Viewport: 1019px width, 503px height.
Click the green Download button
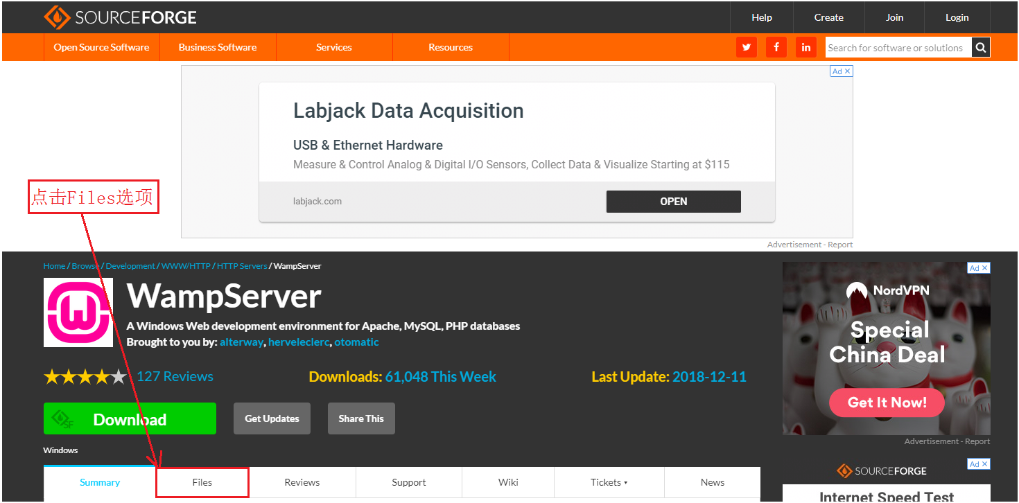tap(130, 418)
